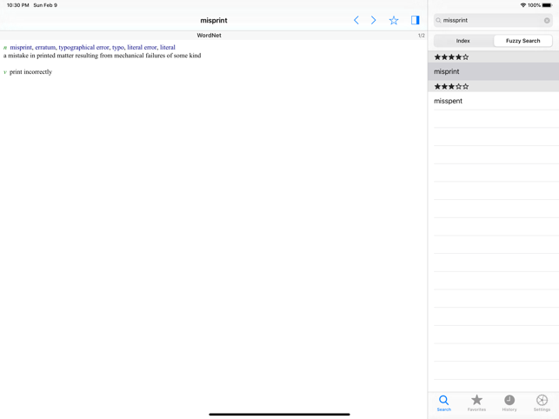Click the WordNet dictionary header
The height and width of the screenshot is (419, 559).
[x=209, y=36]
